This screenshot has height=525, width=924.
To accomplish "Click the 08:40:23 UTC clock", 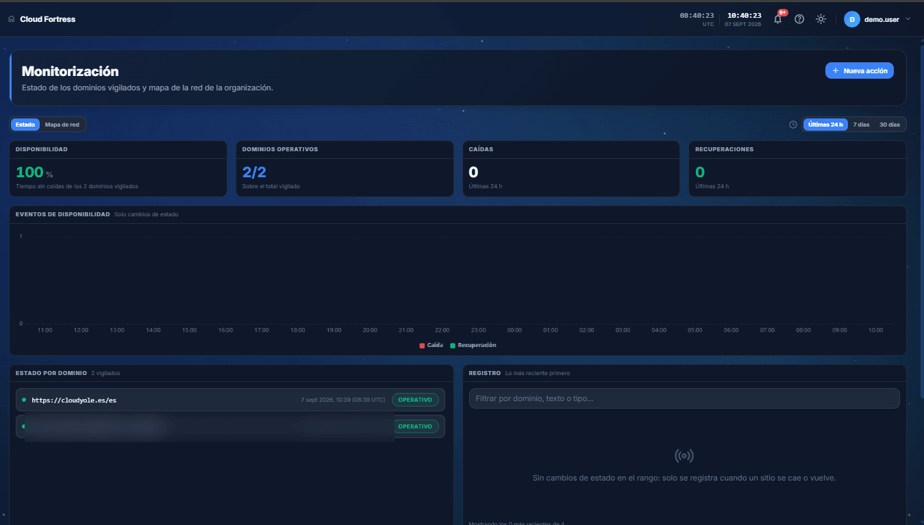I will 697,16.
